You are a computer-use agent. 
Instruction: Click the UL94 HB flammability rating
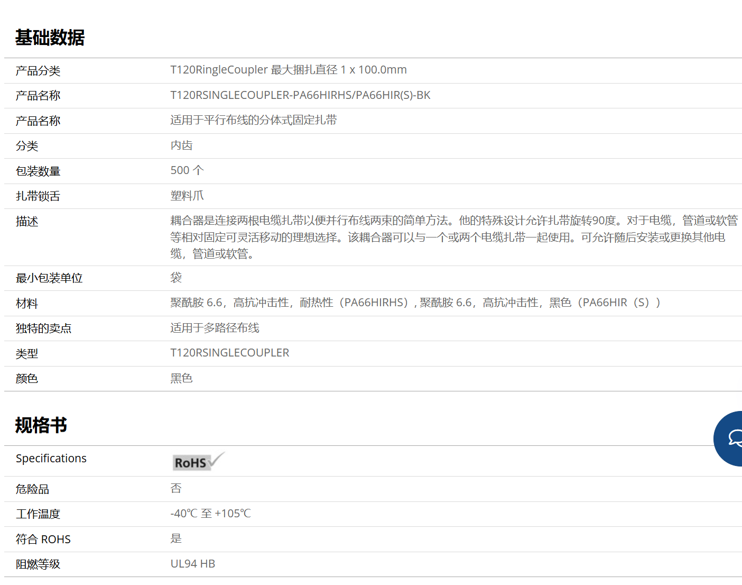coord(193,564)
